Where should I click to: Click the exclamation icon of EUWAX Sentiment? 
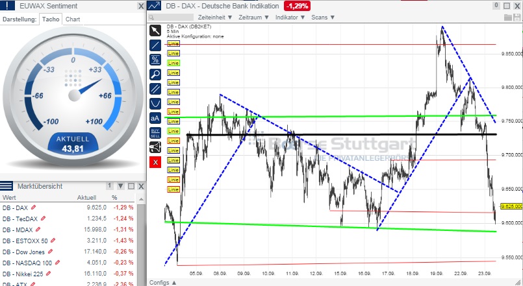click(7, 5)
